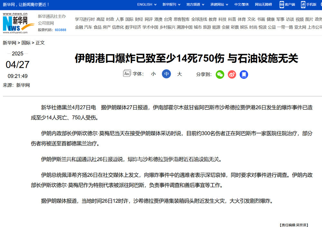322x231 pixels.
Task: Click the blue mobile share icon
Action: pyautogui.click(x=244, y=74)
